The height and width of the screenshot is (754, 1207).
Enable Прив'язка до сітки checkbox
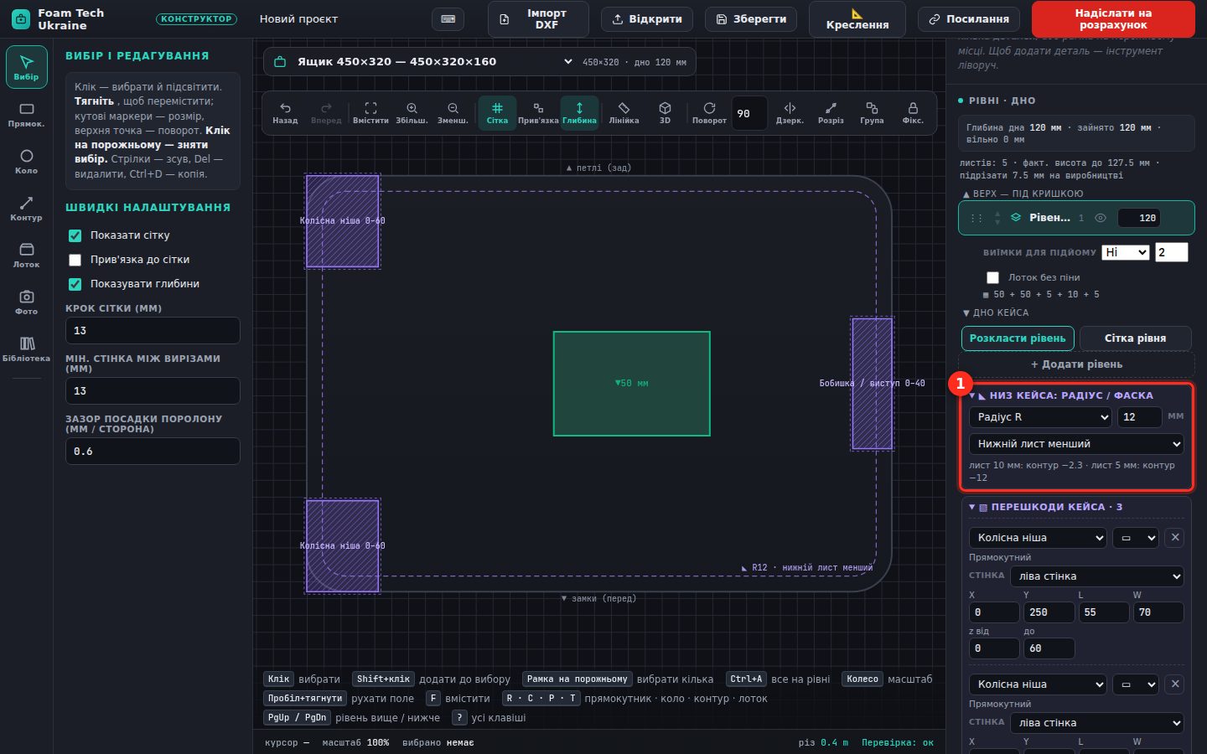pos(75,260)
